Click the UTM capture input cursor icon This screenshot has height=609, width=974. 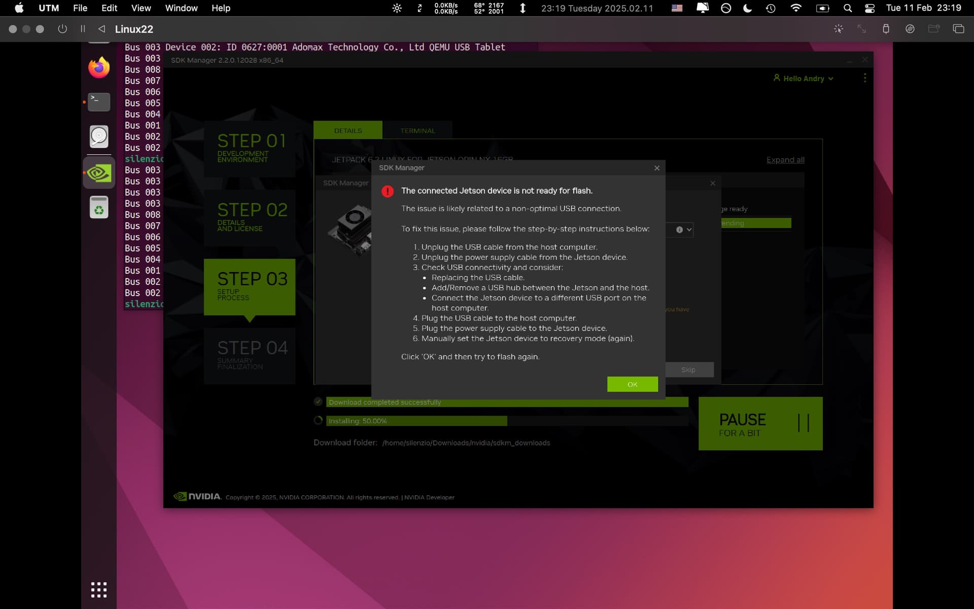point(839,29)
